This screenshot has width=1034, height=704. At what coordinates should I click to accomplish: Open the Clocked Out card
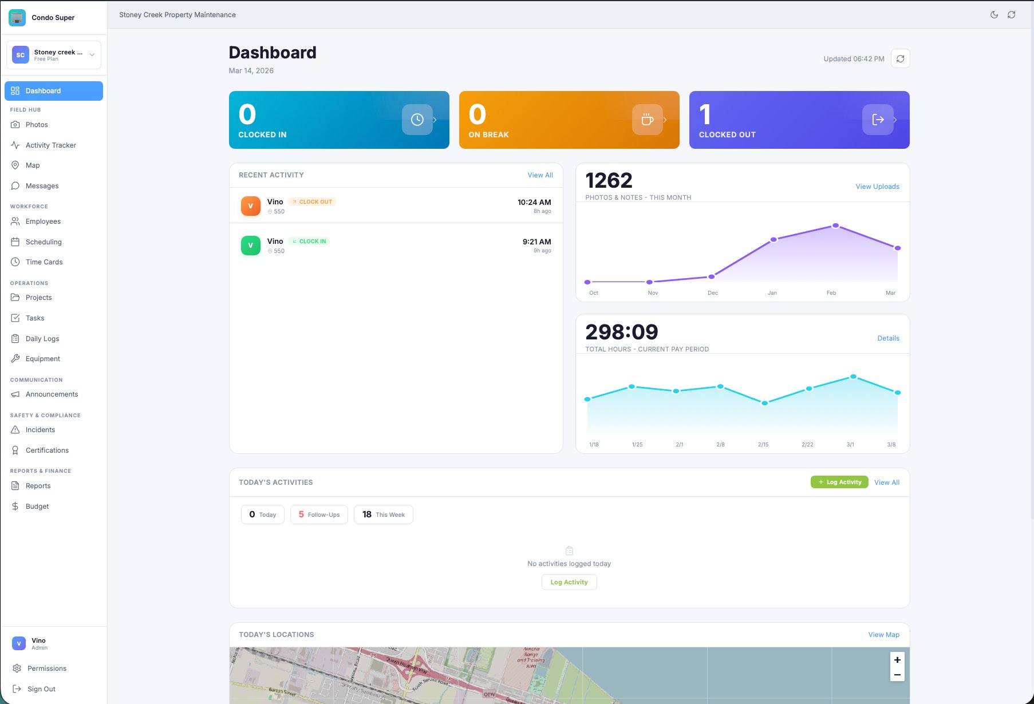(x=799, y=120)
